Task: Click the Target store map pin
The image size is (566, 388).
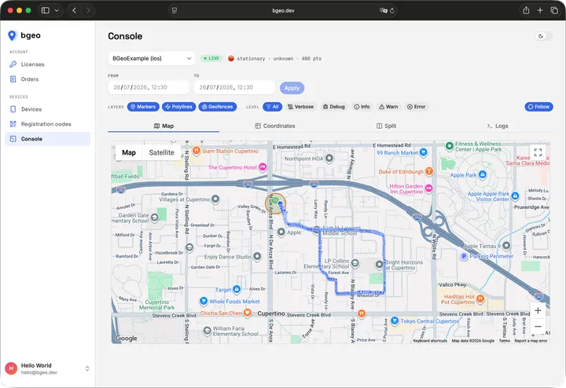Action: pyautogui.click(x=237, y=289)
